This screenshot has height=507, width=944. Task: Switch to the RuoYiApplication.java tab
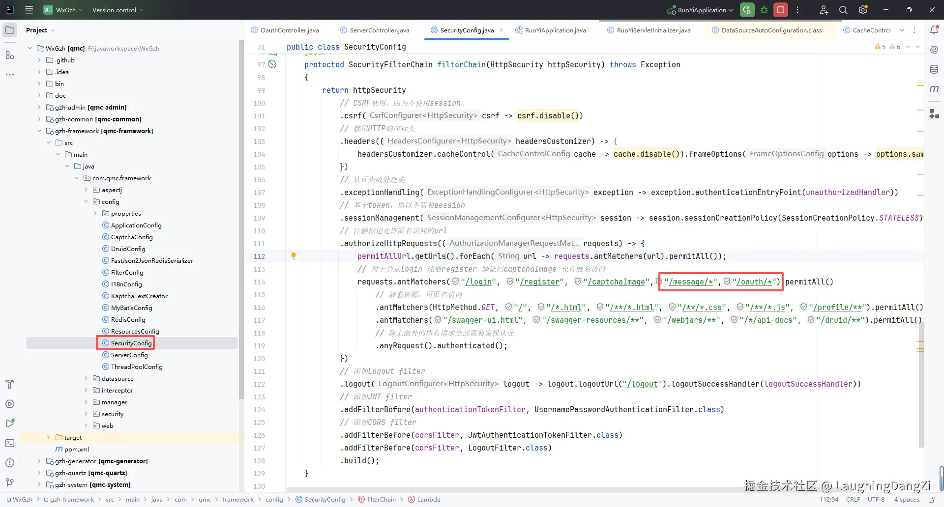[x=555, y=30]
